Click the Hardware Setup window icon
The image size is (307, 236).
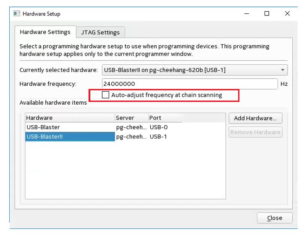pos(17,14)
